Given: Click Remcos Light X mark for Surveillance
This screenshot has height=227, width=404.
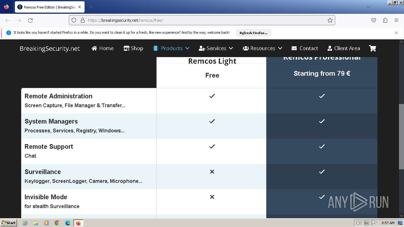Looking at the screenshot, I should click(212, 172).
